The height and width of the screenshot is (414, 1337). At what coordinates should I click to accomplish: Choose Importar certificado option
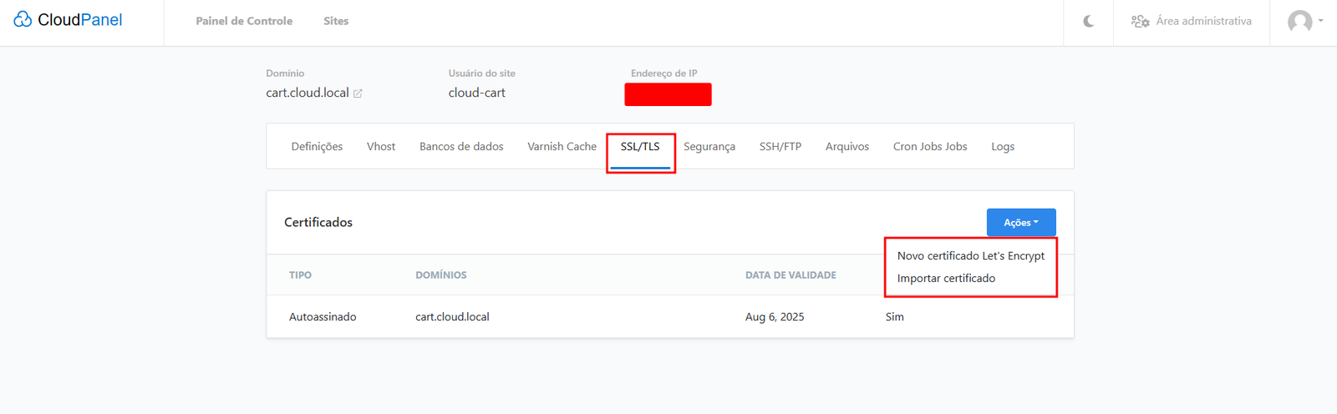[x=946, y=279]
